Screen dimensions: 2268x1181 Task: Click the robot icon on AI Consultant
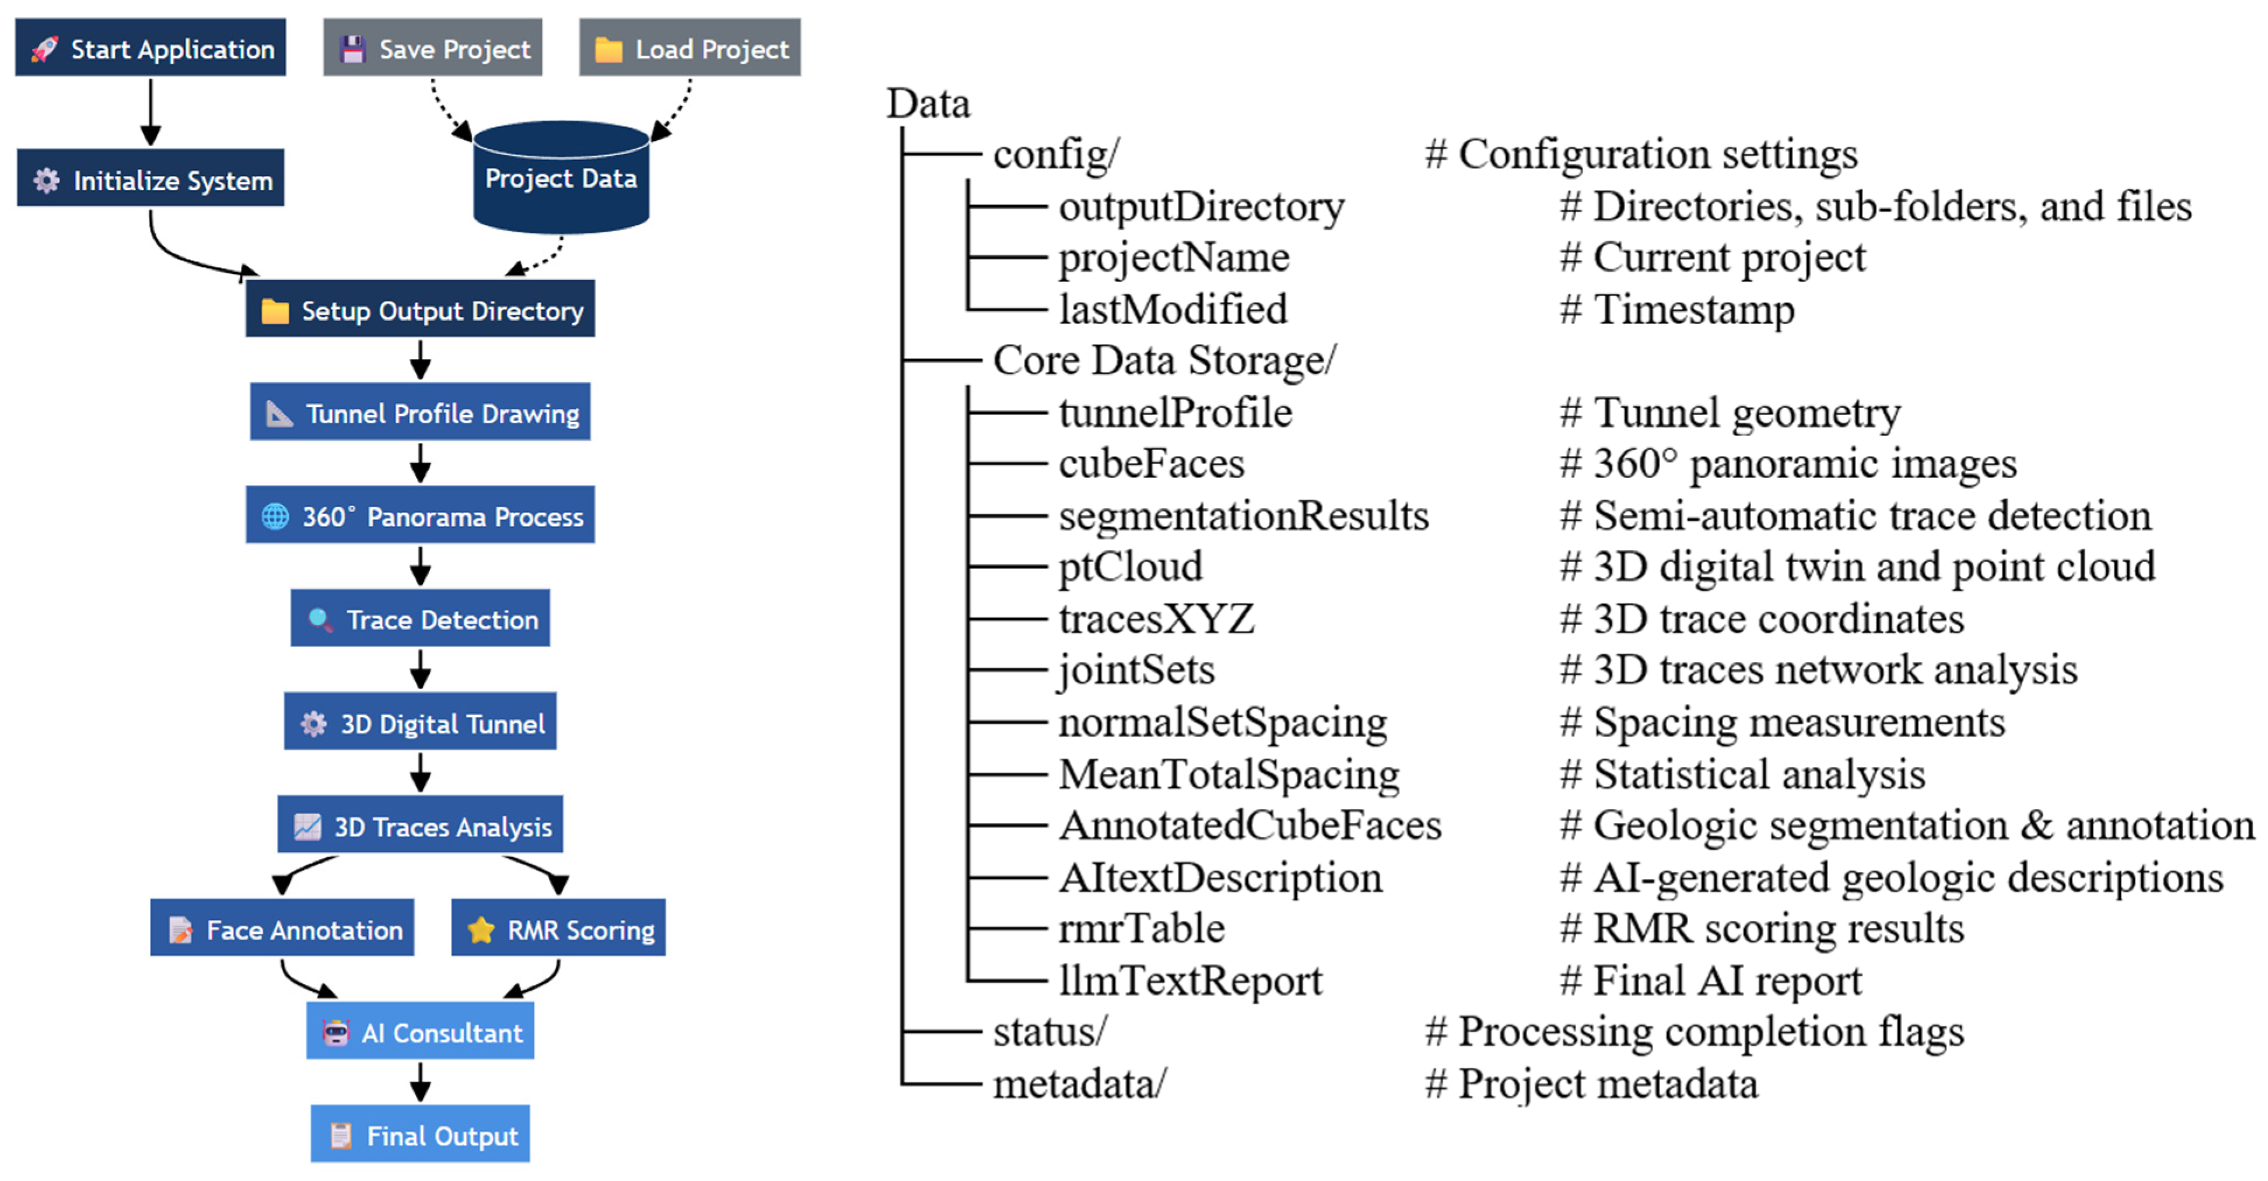tap(335, 1032)
